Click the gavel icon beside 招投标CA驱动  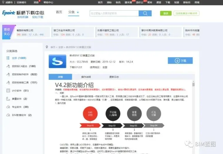(8, 66)
